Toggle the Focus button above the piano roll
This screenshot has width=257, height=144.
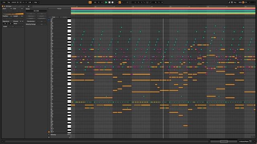click(59, 9)
